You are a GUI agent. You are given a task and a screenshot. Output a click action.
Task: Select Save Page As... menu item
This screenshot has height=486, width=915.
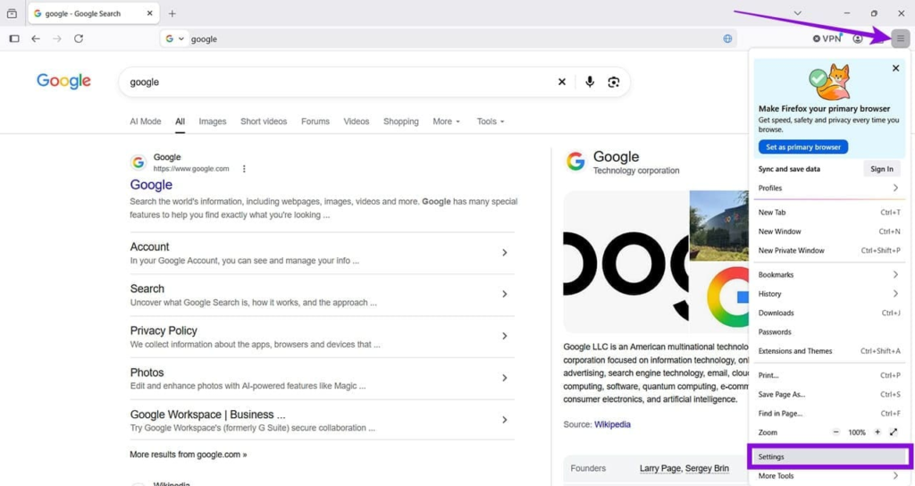[x=828, y=394]
